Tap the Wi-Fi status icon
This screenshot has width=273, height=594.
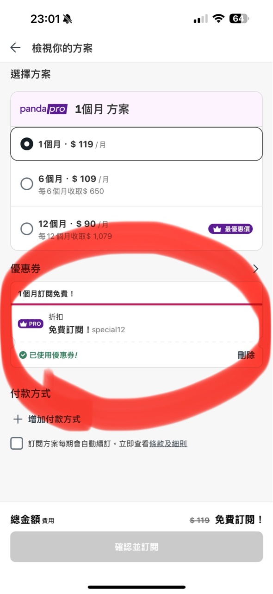click(218, 19)
